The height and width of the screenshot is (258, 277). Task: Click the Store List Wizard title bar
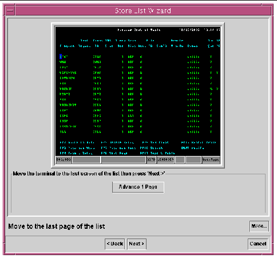(x=143, y=11)
